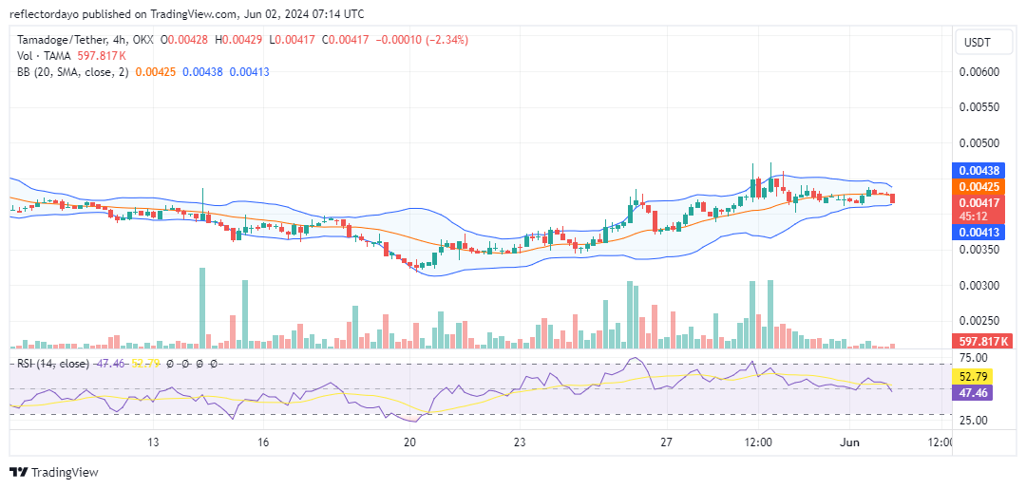Click the 0.00350 price axis value
Screen dimensions: 1026x489
point(980,250)
